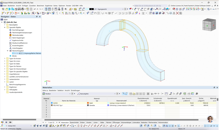Image resolution: width=219 pixels, height=130 pixels.
Task: Switch to the Flächen table tab
Action: (x=109, y=123)
